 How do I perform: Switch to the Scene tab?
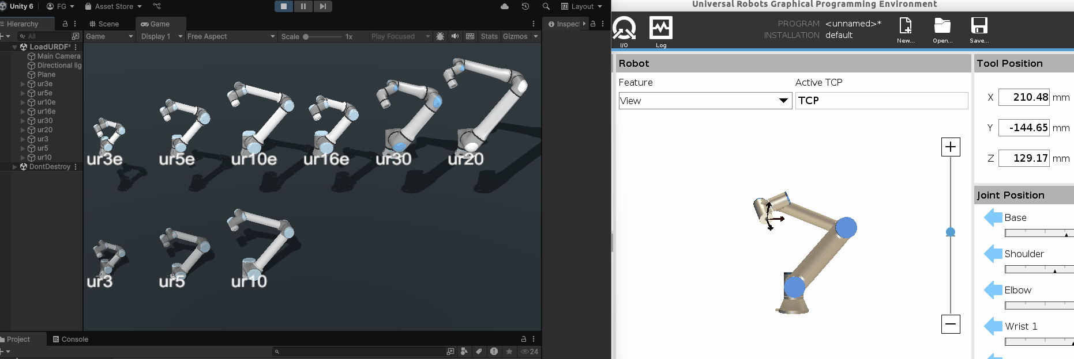(104, 24)
